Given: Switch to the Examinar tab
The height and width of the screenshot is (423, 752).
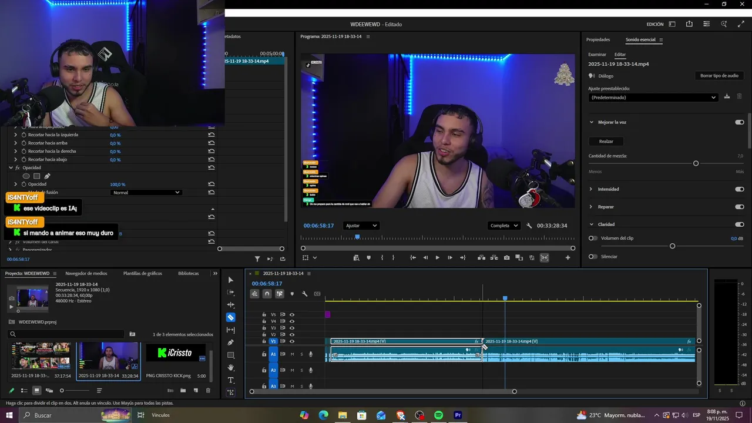Looking at the screenshot, I should pos(597,55).
